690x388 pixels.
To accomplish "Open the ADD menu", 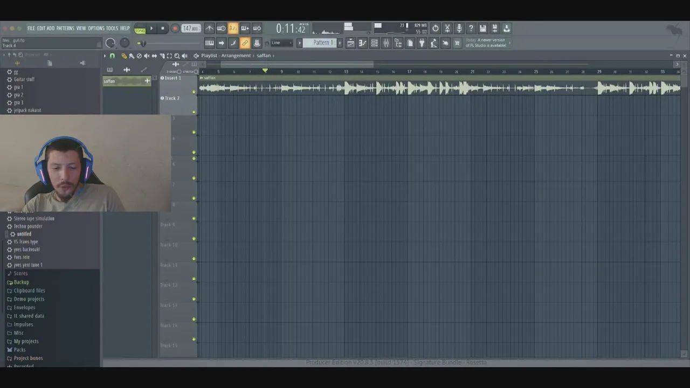I will [x=51, y=28].
